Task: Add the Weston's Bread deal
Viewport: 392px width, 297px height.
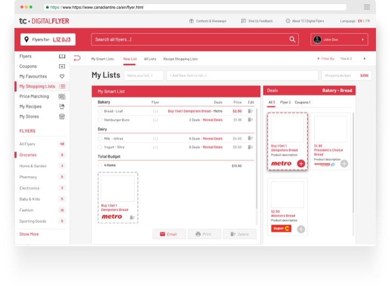Action: point(301,229)
